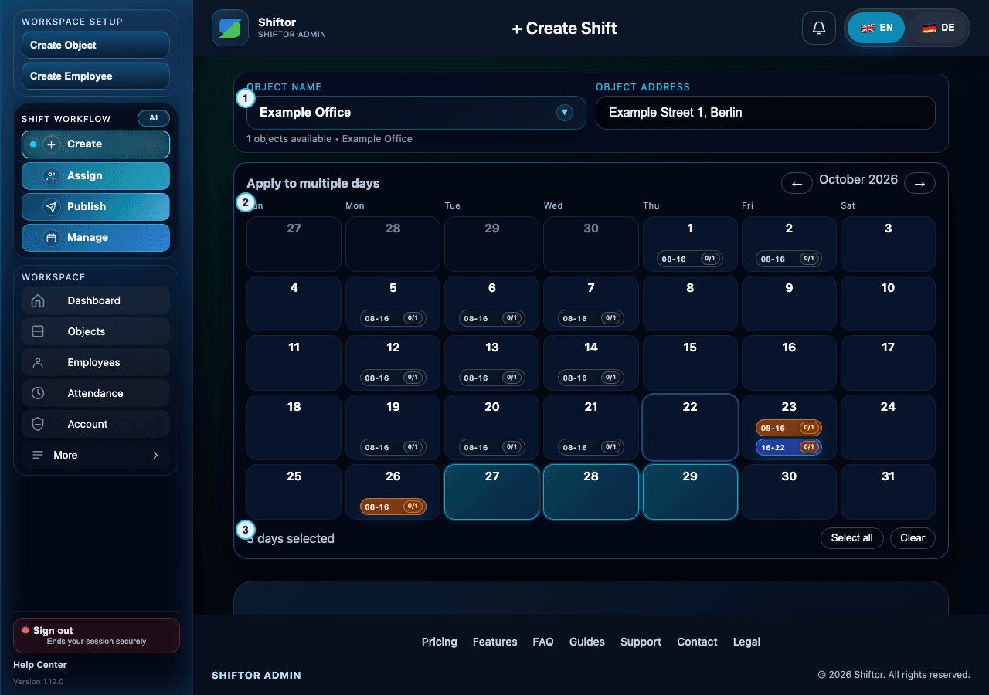The width and height of the screenshot is (989, 695).
Task: Toggle the AI workflow badge
Action: tap(154, 118)
